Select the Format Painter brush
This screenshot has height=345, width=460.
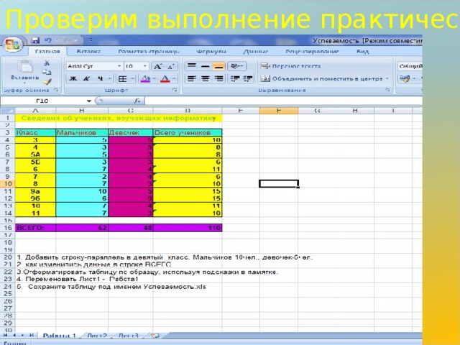pos(47,81)
